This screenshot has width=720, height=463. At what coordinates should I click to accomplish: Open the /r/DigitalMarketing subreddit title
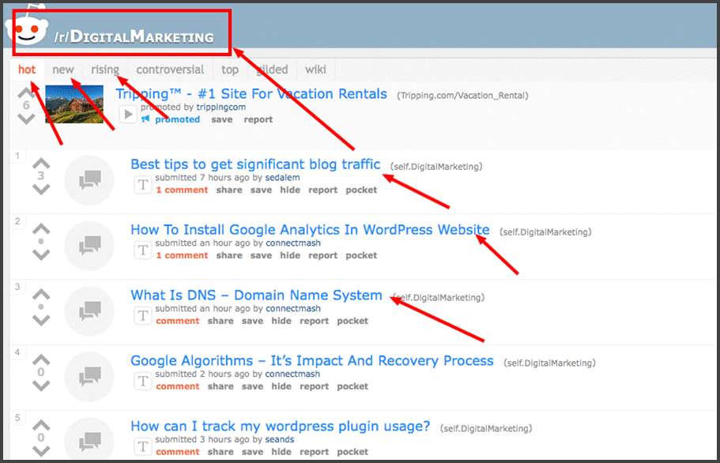point(134,36)
